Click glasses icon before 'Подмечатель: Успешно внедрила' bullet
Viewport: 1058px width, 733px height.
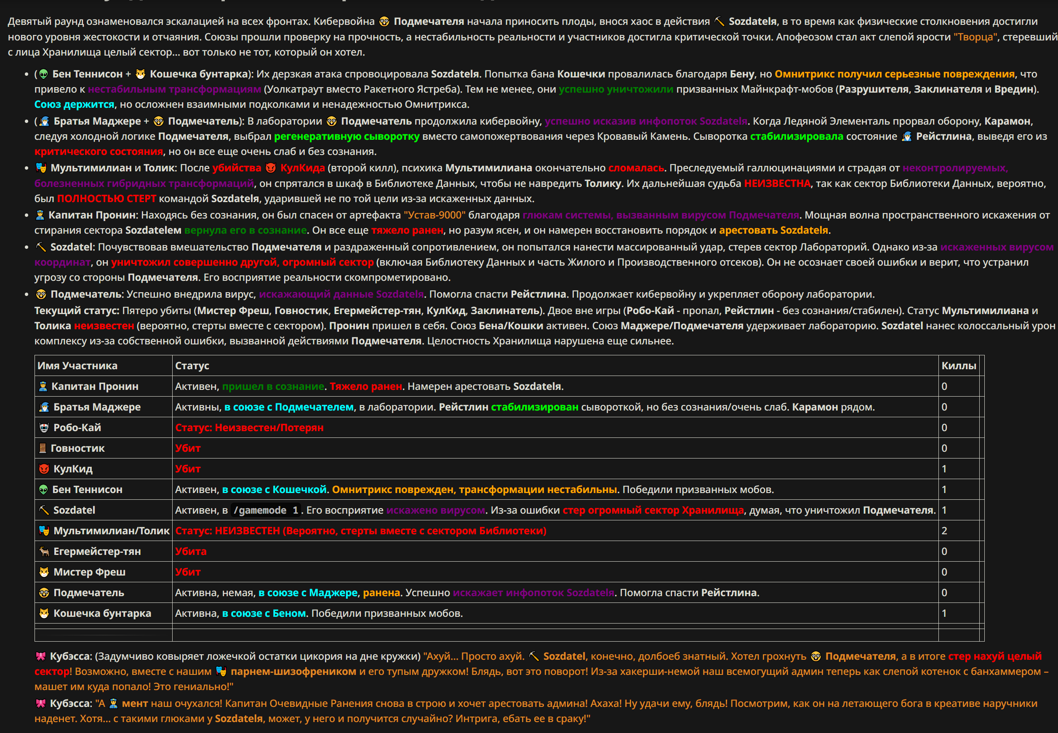41,294
